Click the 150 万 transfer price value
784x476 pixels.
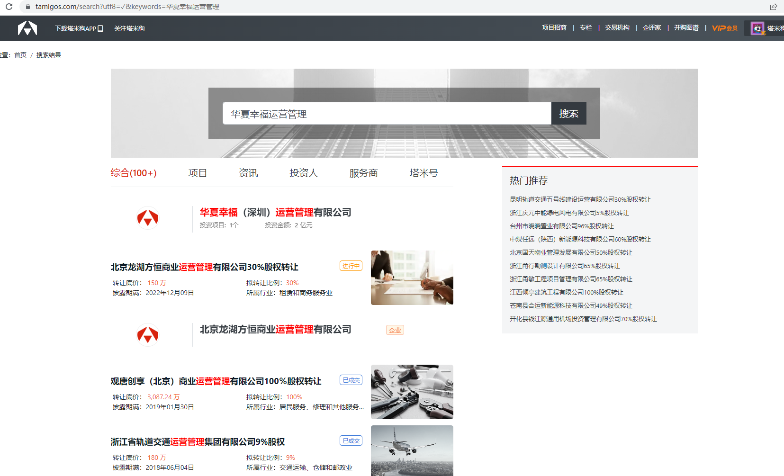click(157, 283)
